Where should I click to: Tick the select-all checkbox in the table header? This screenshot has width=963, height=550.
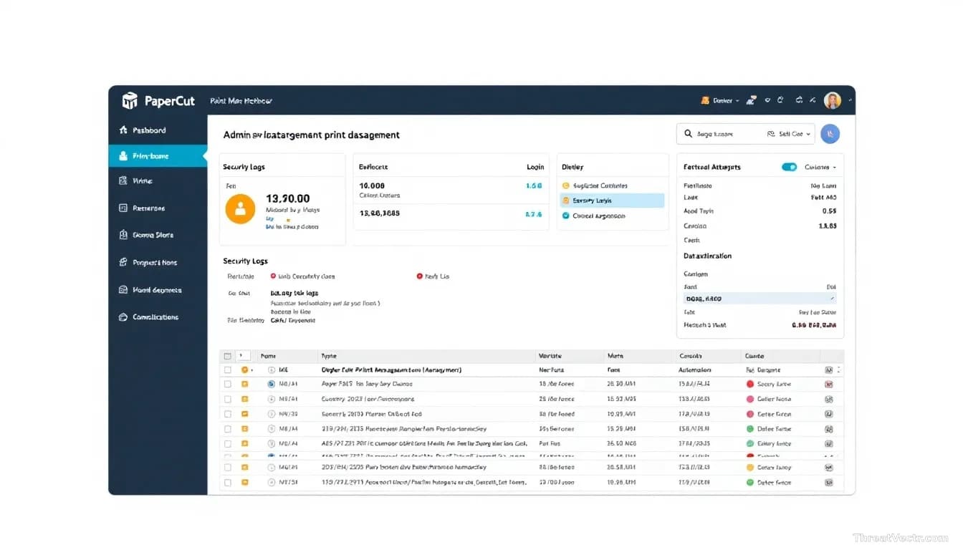228,356
